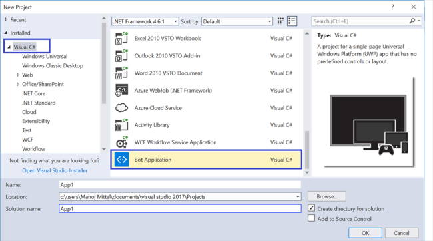Select the Bot Application template name

click(153, 160)
